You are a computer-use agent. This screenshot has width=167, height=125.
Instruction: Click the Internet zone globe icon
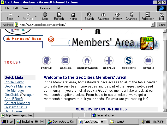94,115
